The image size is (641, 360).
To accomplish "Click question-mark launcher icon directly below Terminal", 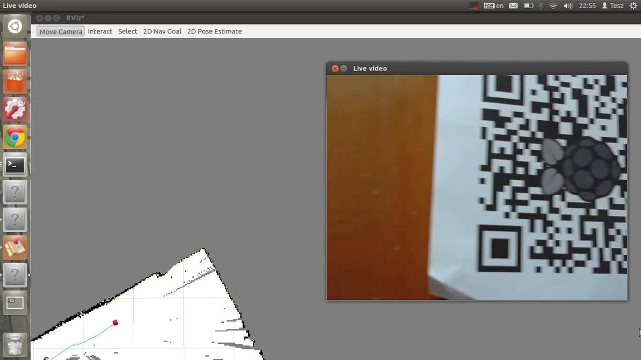I will coord(15,192).
